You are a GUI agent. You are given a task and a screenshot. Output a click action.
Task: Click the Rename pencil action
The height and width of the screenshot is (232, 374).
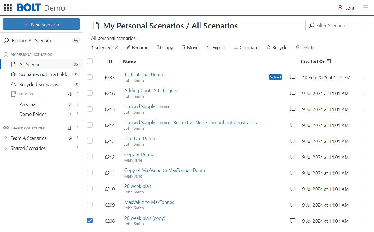click(137, 47)
